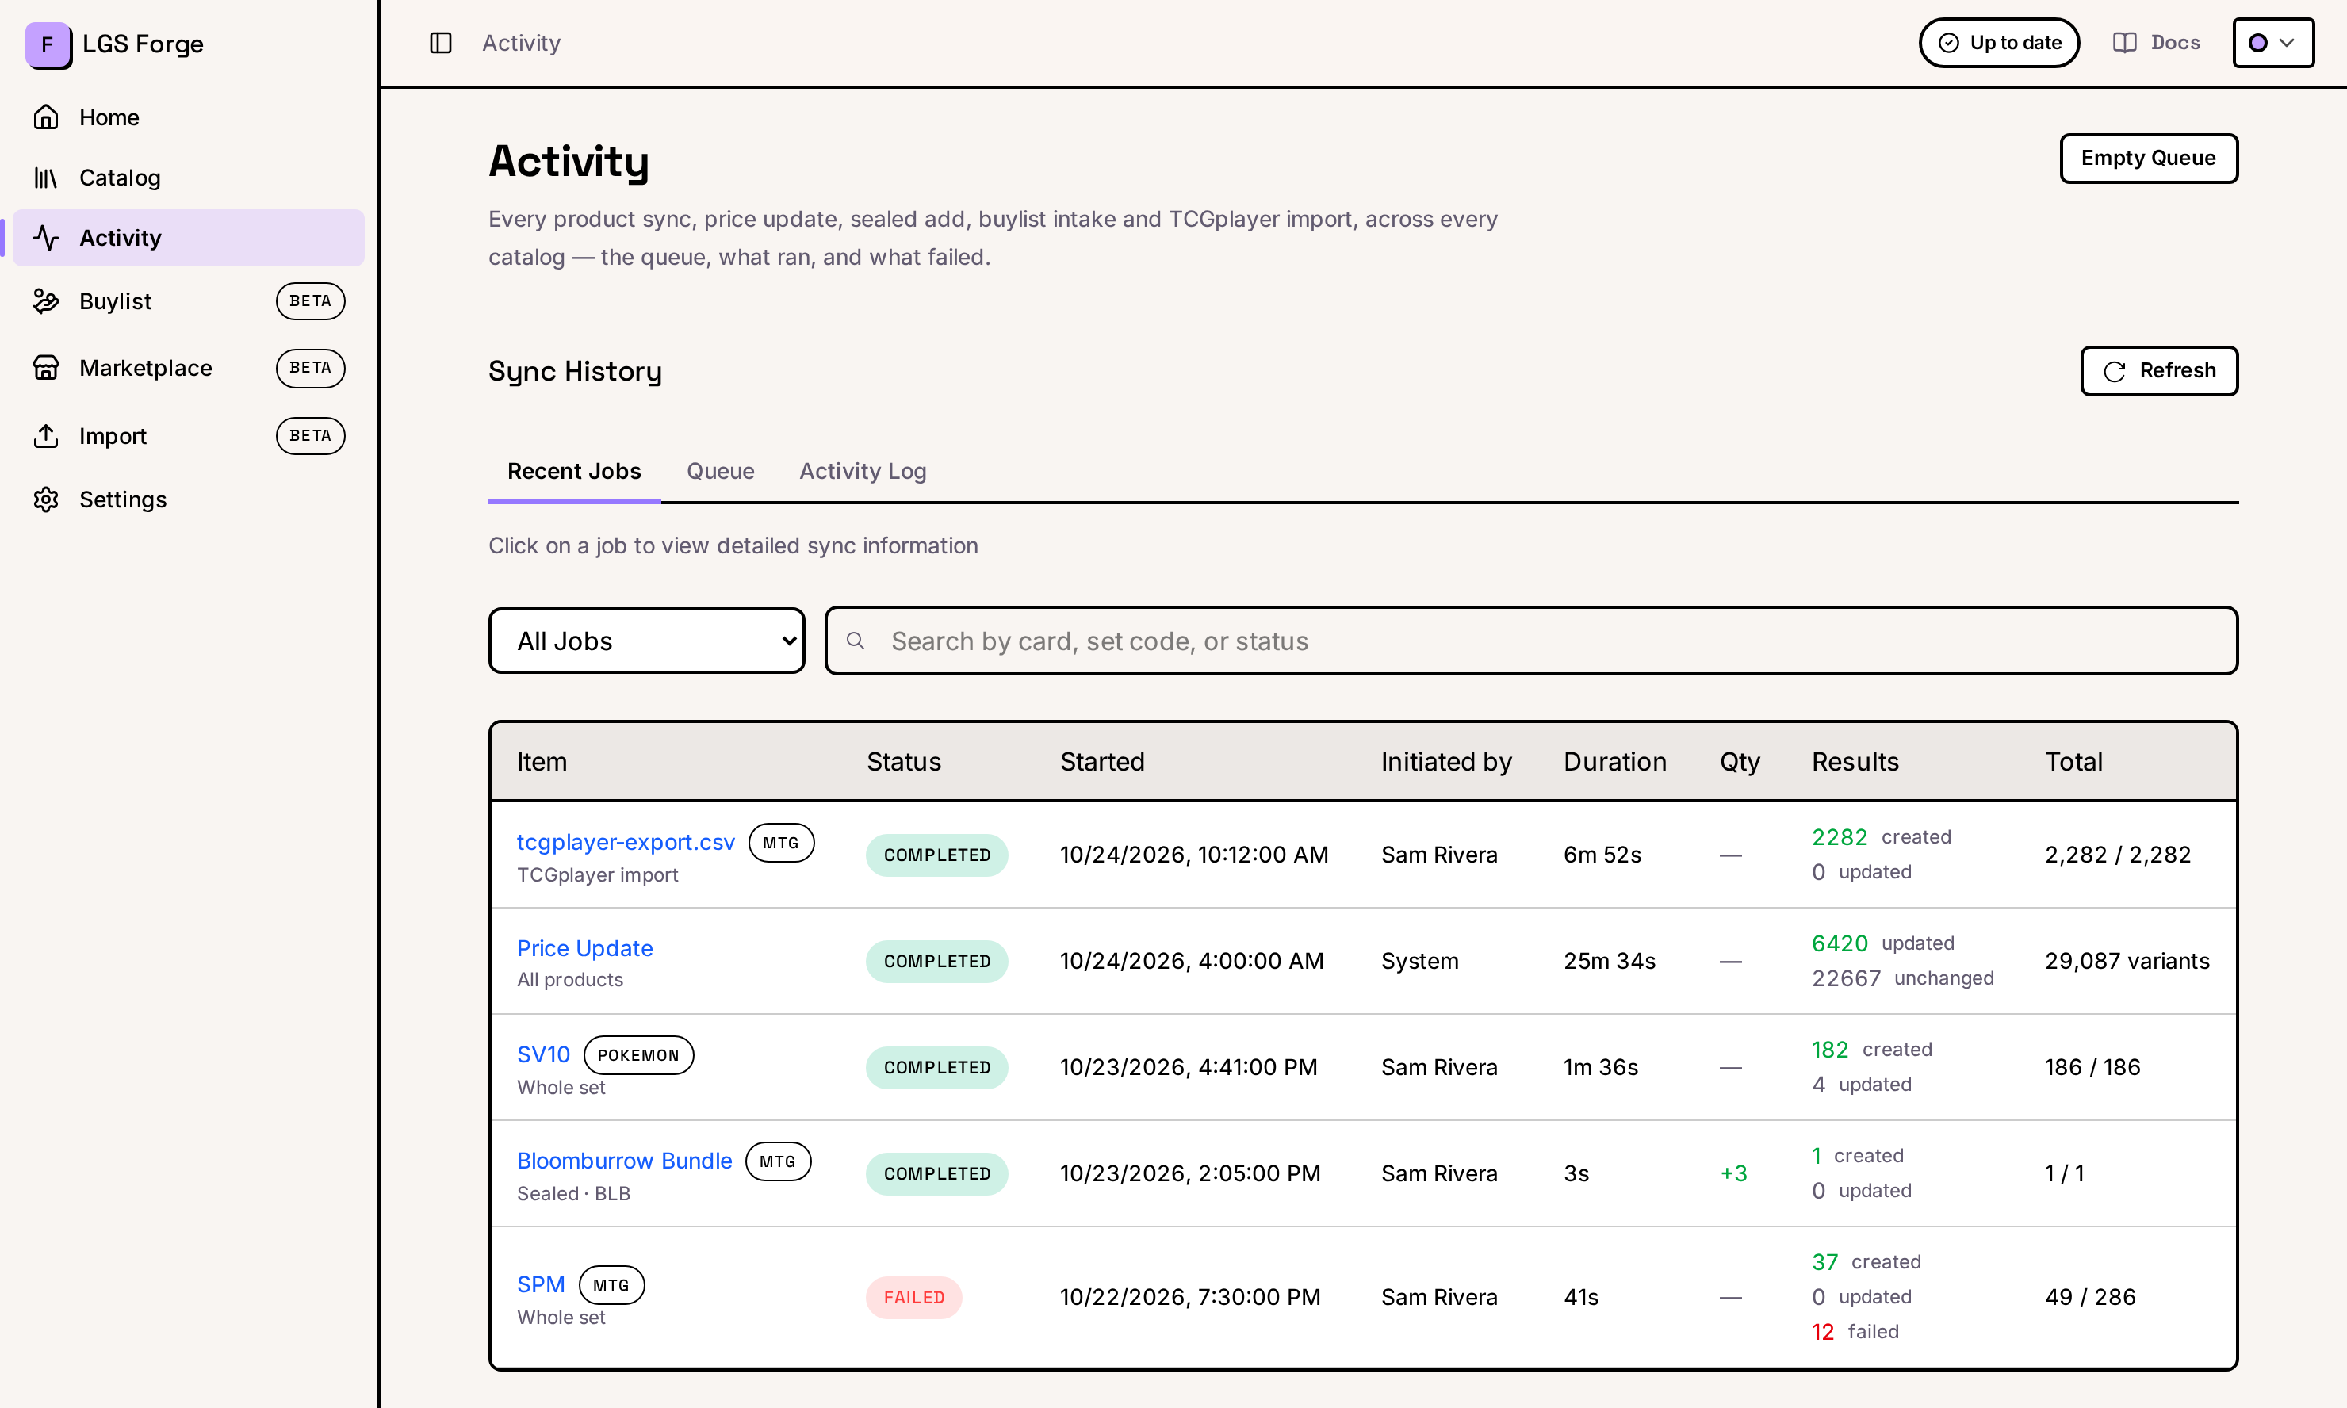
Task: Select the Recent Jobs tab
Action: (x=574, y=472)
